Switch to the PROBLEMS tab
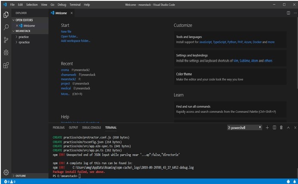The height and width of the screenshot is (184, 298). [x=58, y=128]
